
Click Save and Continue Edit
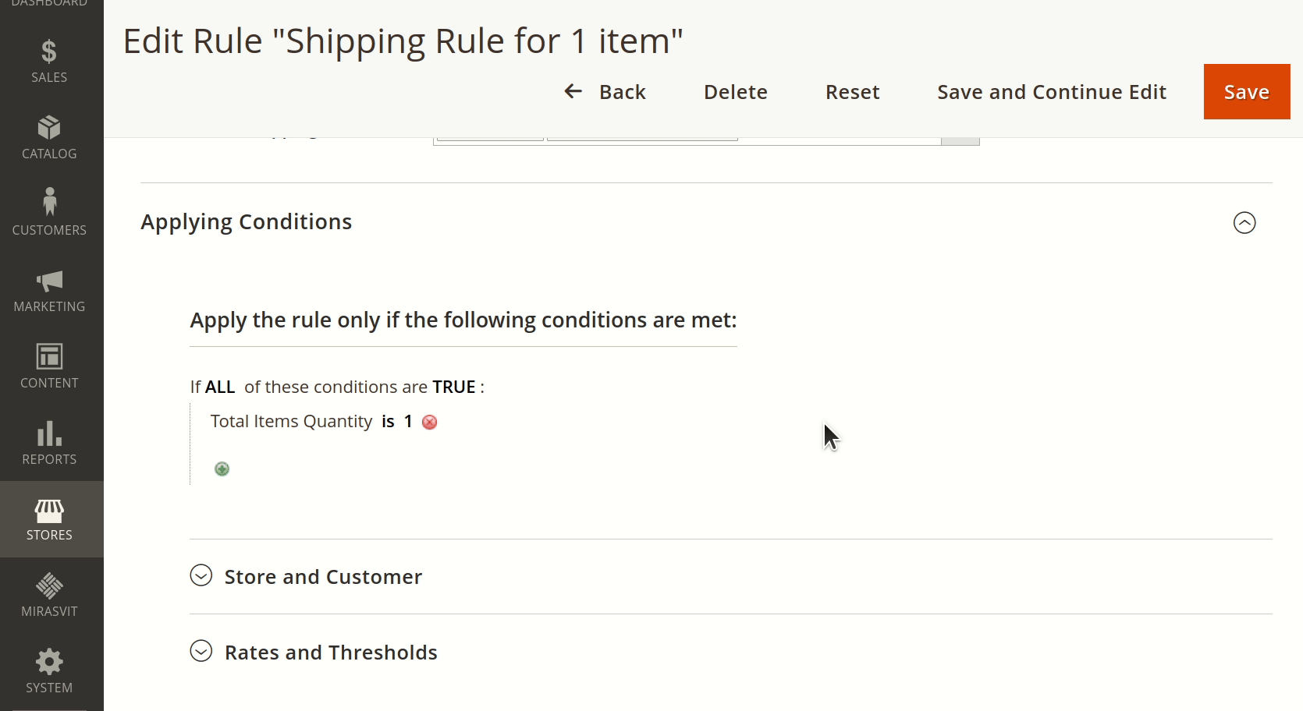pos(1051,92)
